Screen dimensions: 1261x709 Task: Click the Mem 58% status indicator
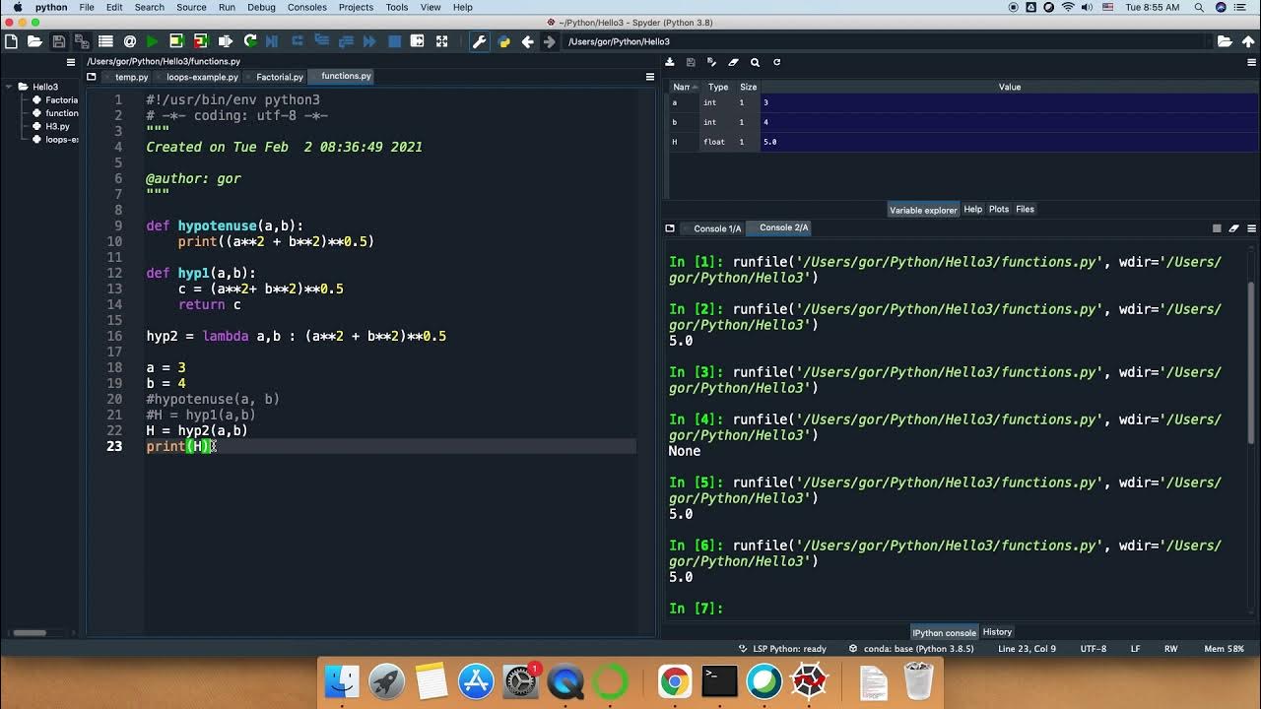[1224, 649]
